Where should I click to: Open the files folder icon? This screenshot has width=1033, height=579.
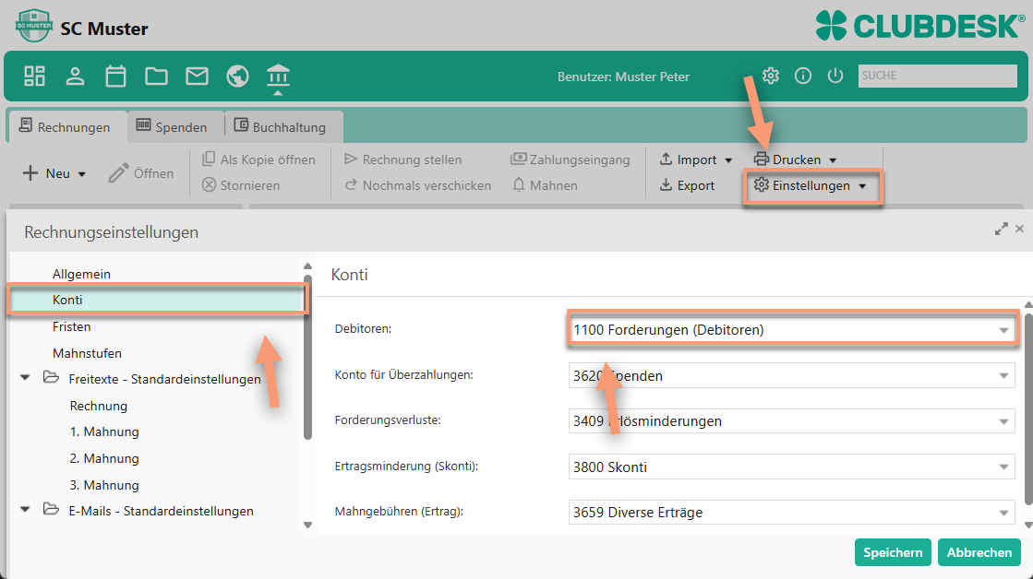[156, 77]
